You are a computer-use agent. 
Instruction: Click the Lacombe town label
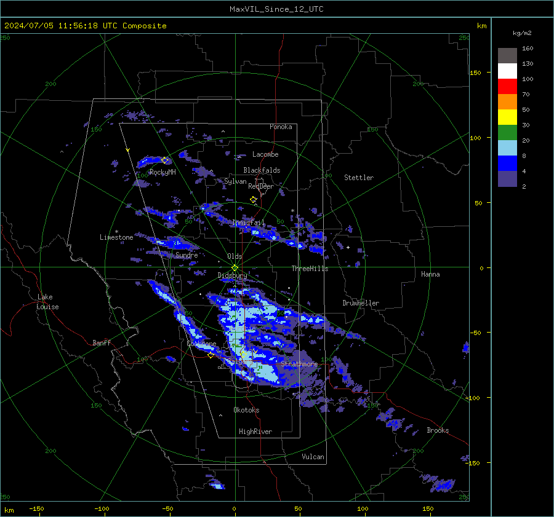(265, 154)
